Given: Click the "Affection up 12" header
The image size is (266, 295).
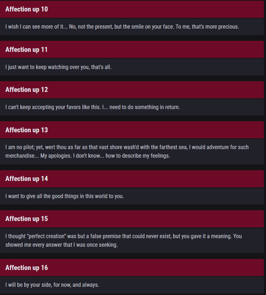Looking at the screenshot, I should point(132,90).
